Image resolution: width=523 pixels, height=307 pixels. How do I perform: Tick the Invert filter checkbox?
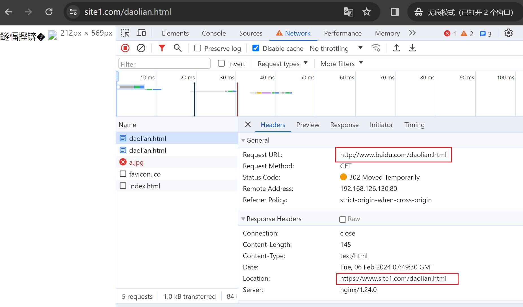[x=221, y=64]
